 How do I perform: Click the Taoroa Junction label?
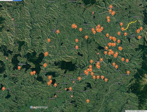click(x=132, y=36)
